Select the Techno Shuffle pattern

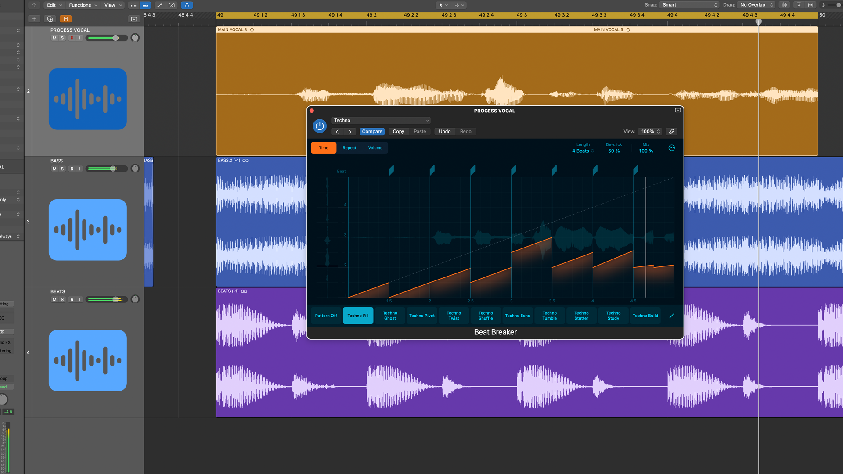(486, 316)
